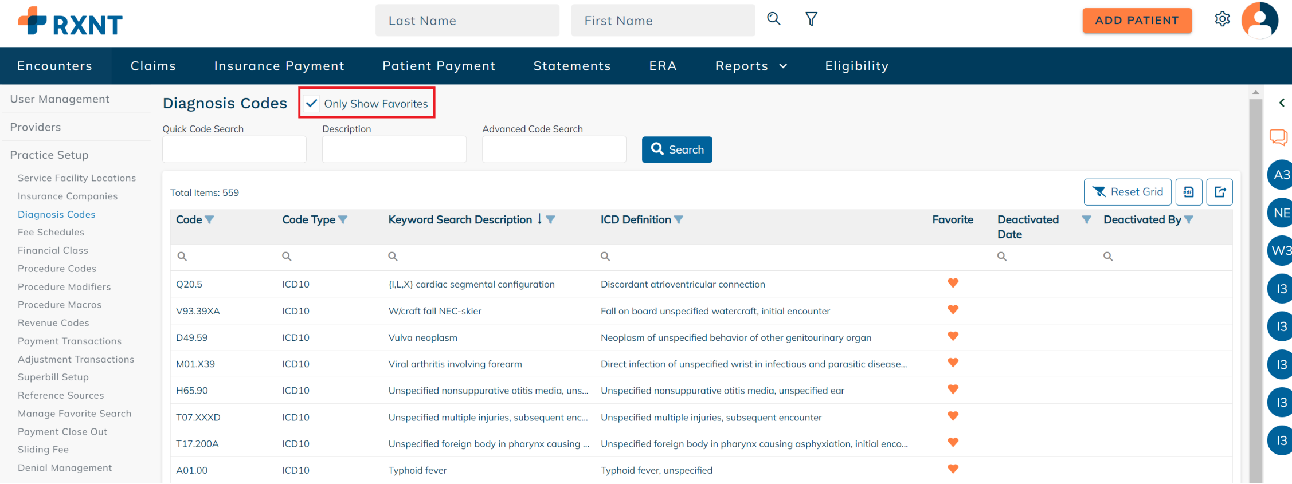
Task: Open the Eligibility tab
Action: pos(857,66)
